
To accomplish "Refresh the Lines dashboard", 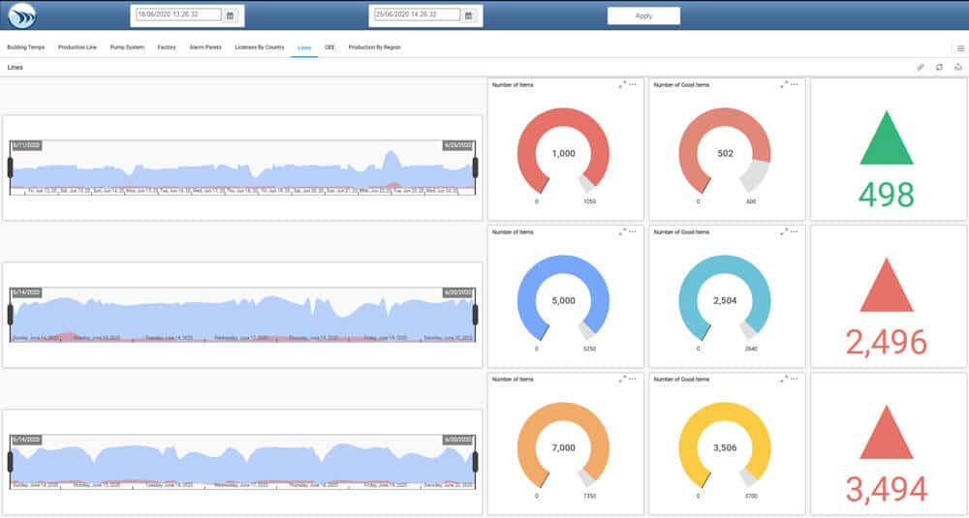I will pyautogui.click(x=939, y=68).
